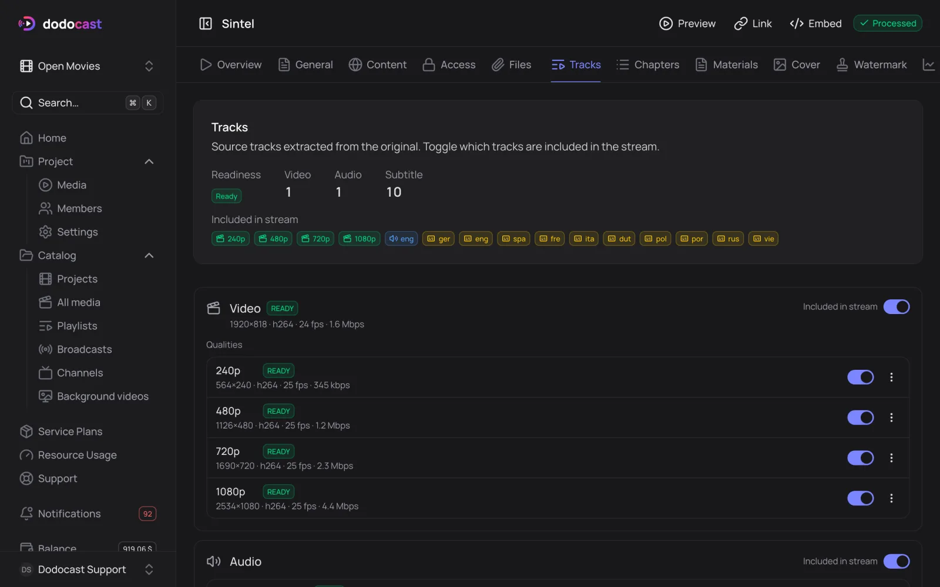Focus the Search field

[88, 103]
